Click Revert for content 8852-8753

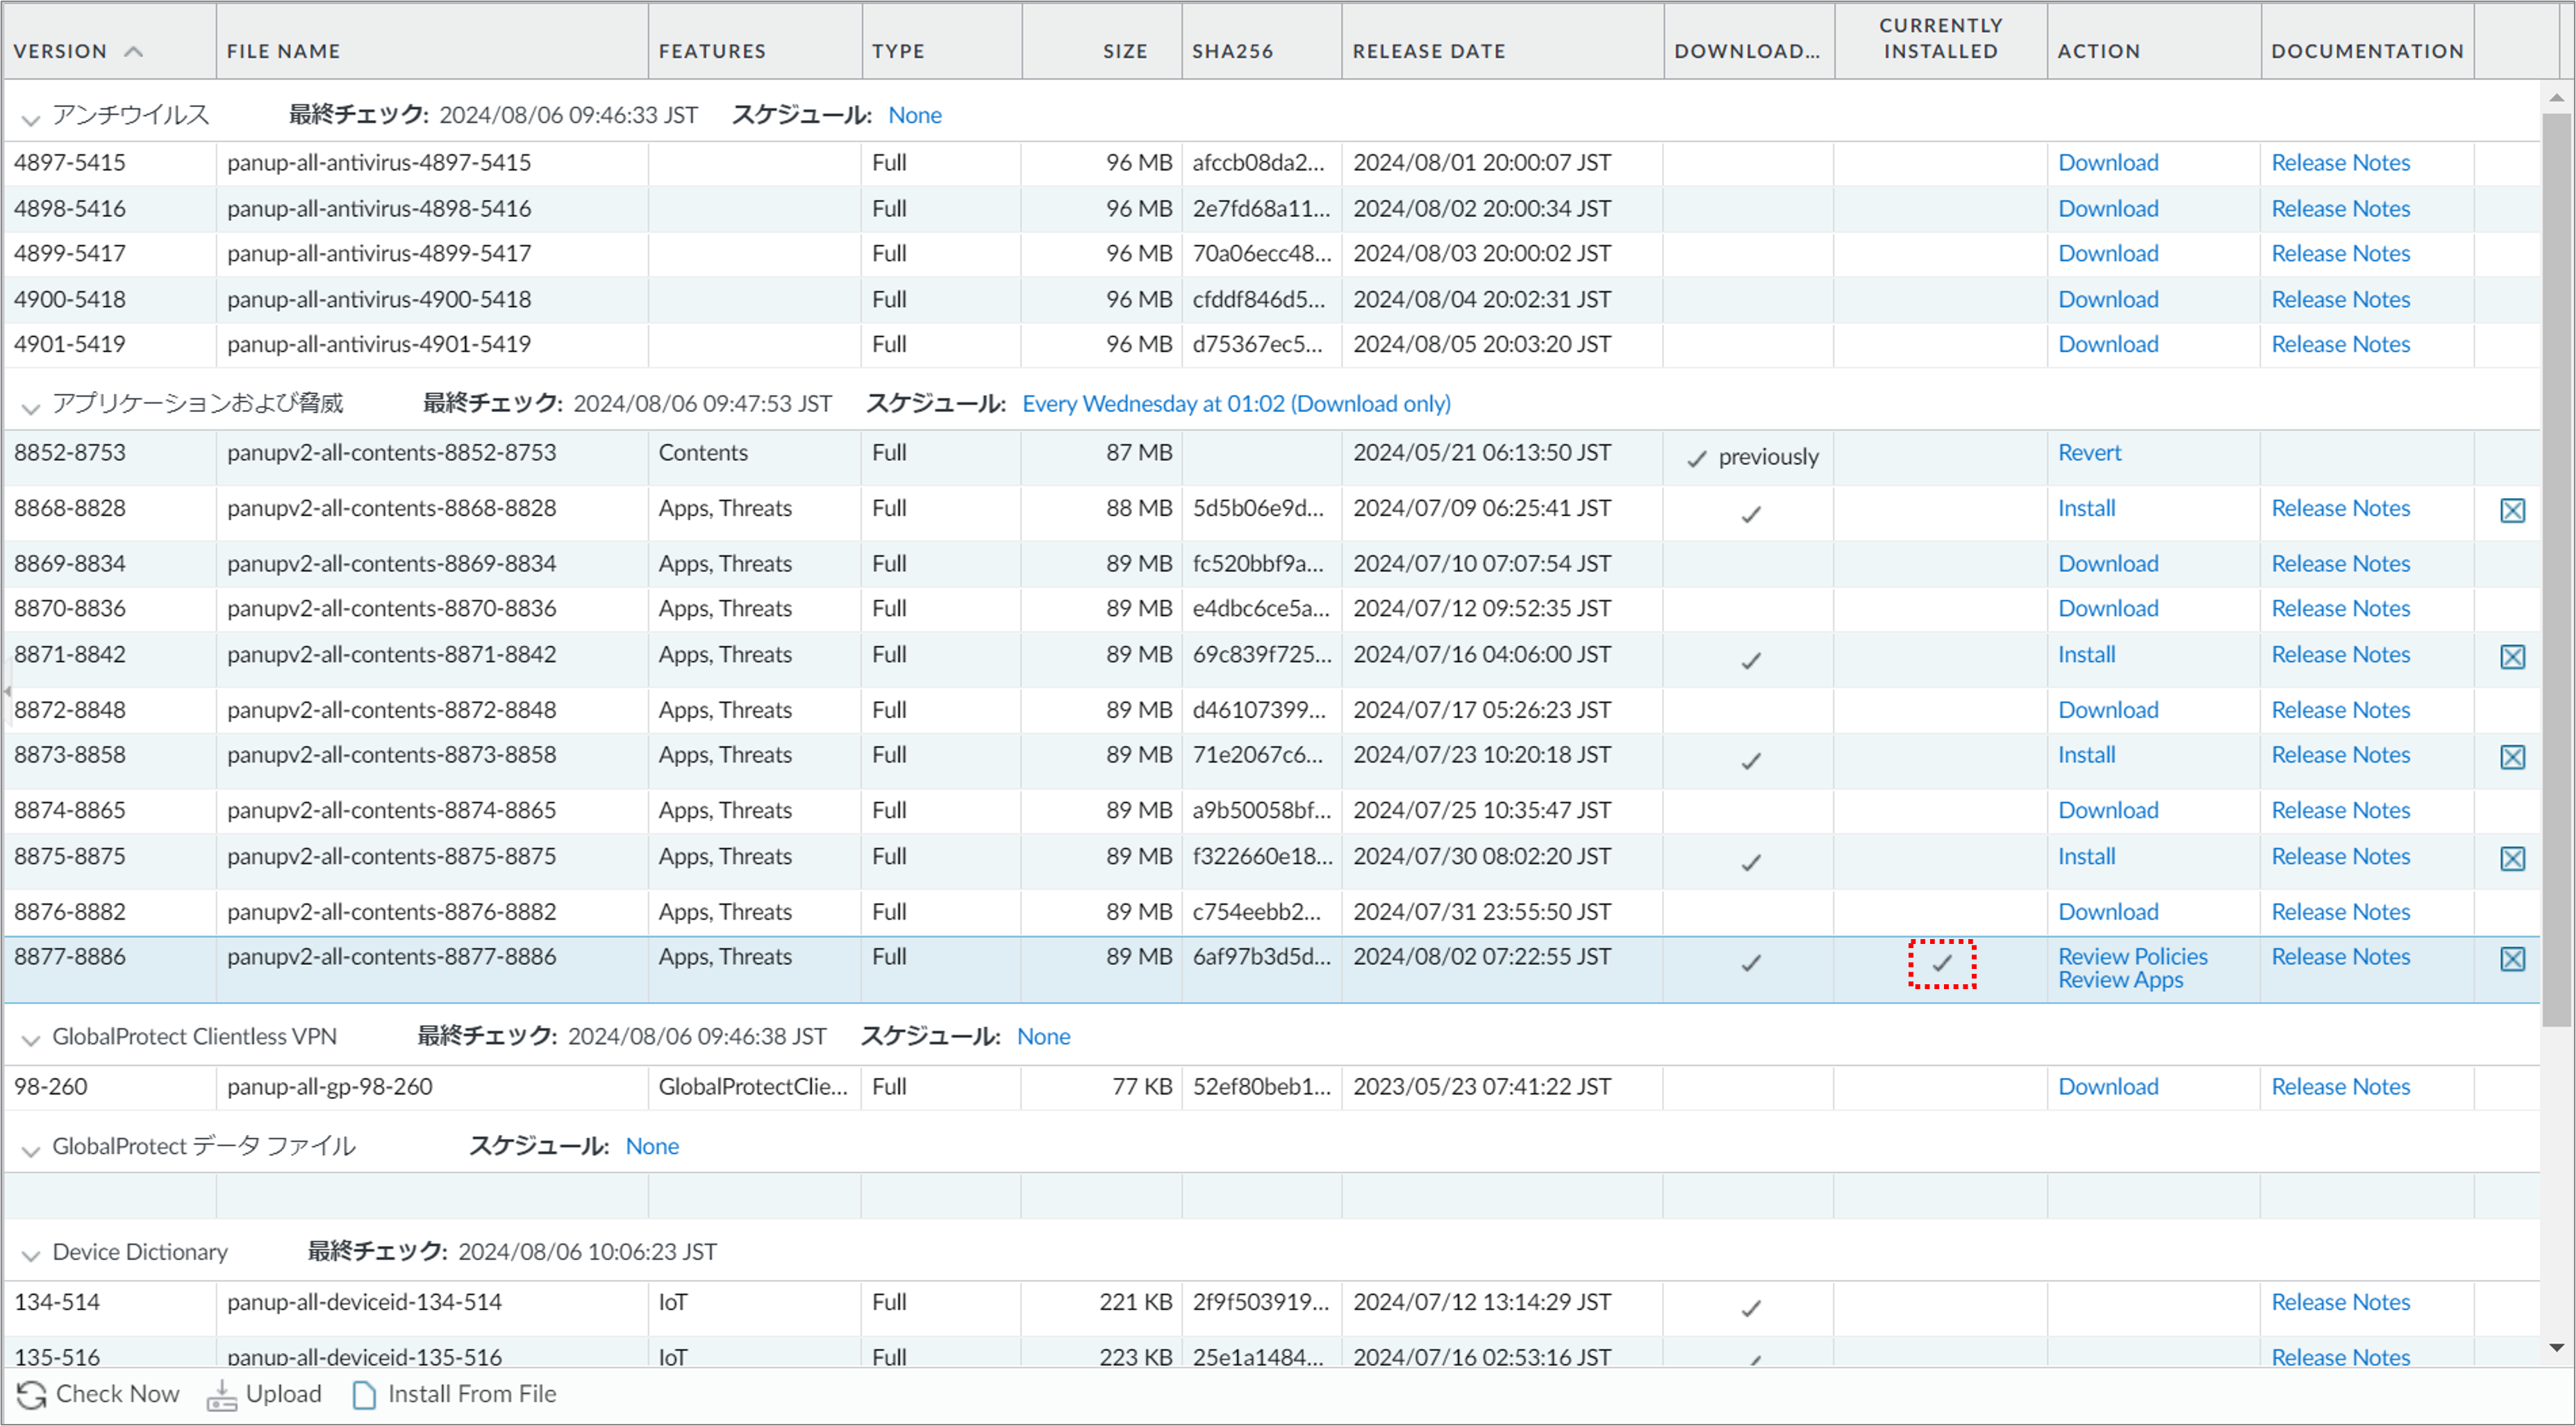point(2089,452)
